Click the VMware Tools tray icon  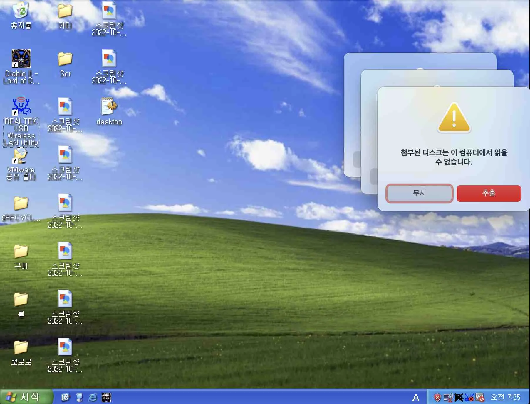[x=480, y=398]
